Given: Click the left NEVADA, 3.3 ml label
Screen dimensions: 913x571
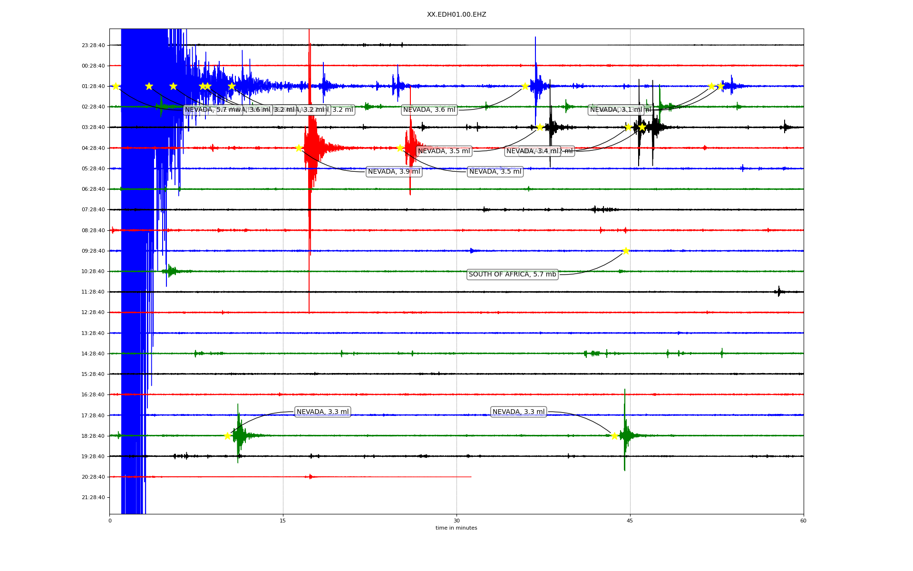Looking at the screenshot, I should click(322, 412).
